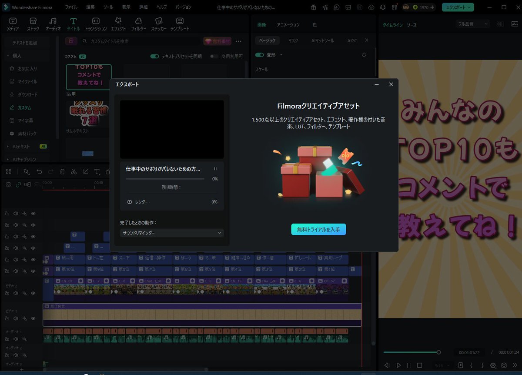522x375 pixels.
Task: Open the cloud download icon
Action: coord(371,7)
